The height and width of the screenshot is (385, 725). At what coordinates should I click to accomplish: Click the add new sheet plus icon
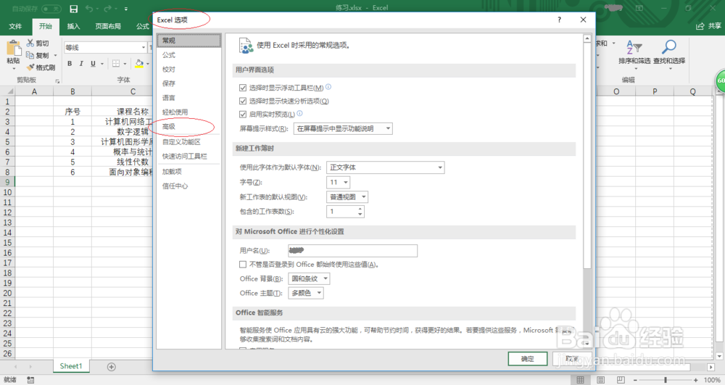(112, 367)
